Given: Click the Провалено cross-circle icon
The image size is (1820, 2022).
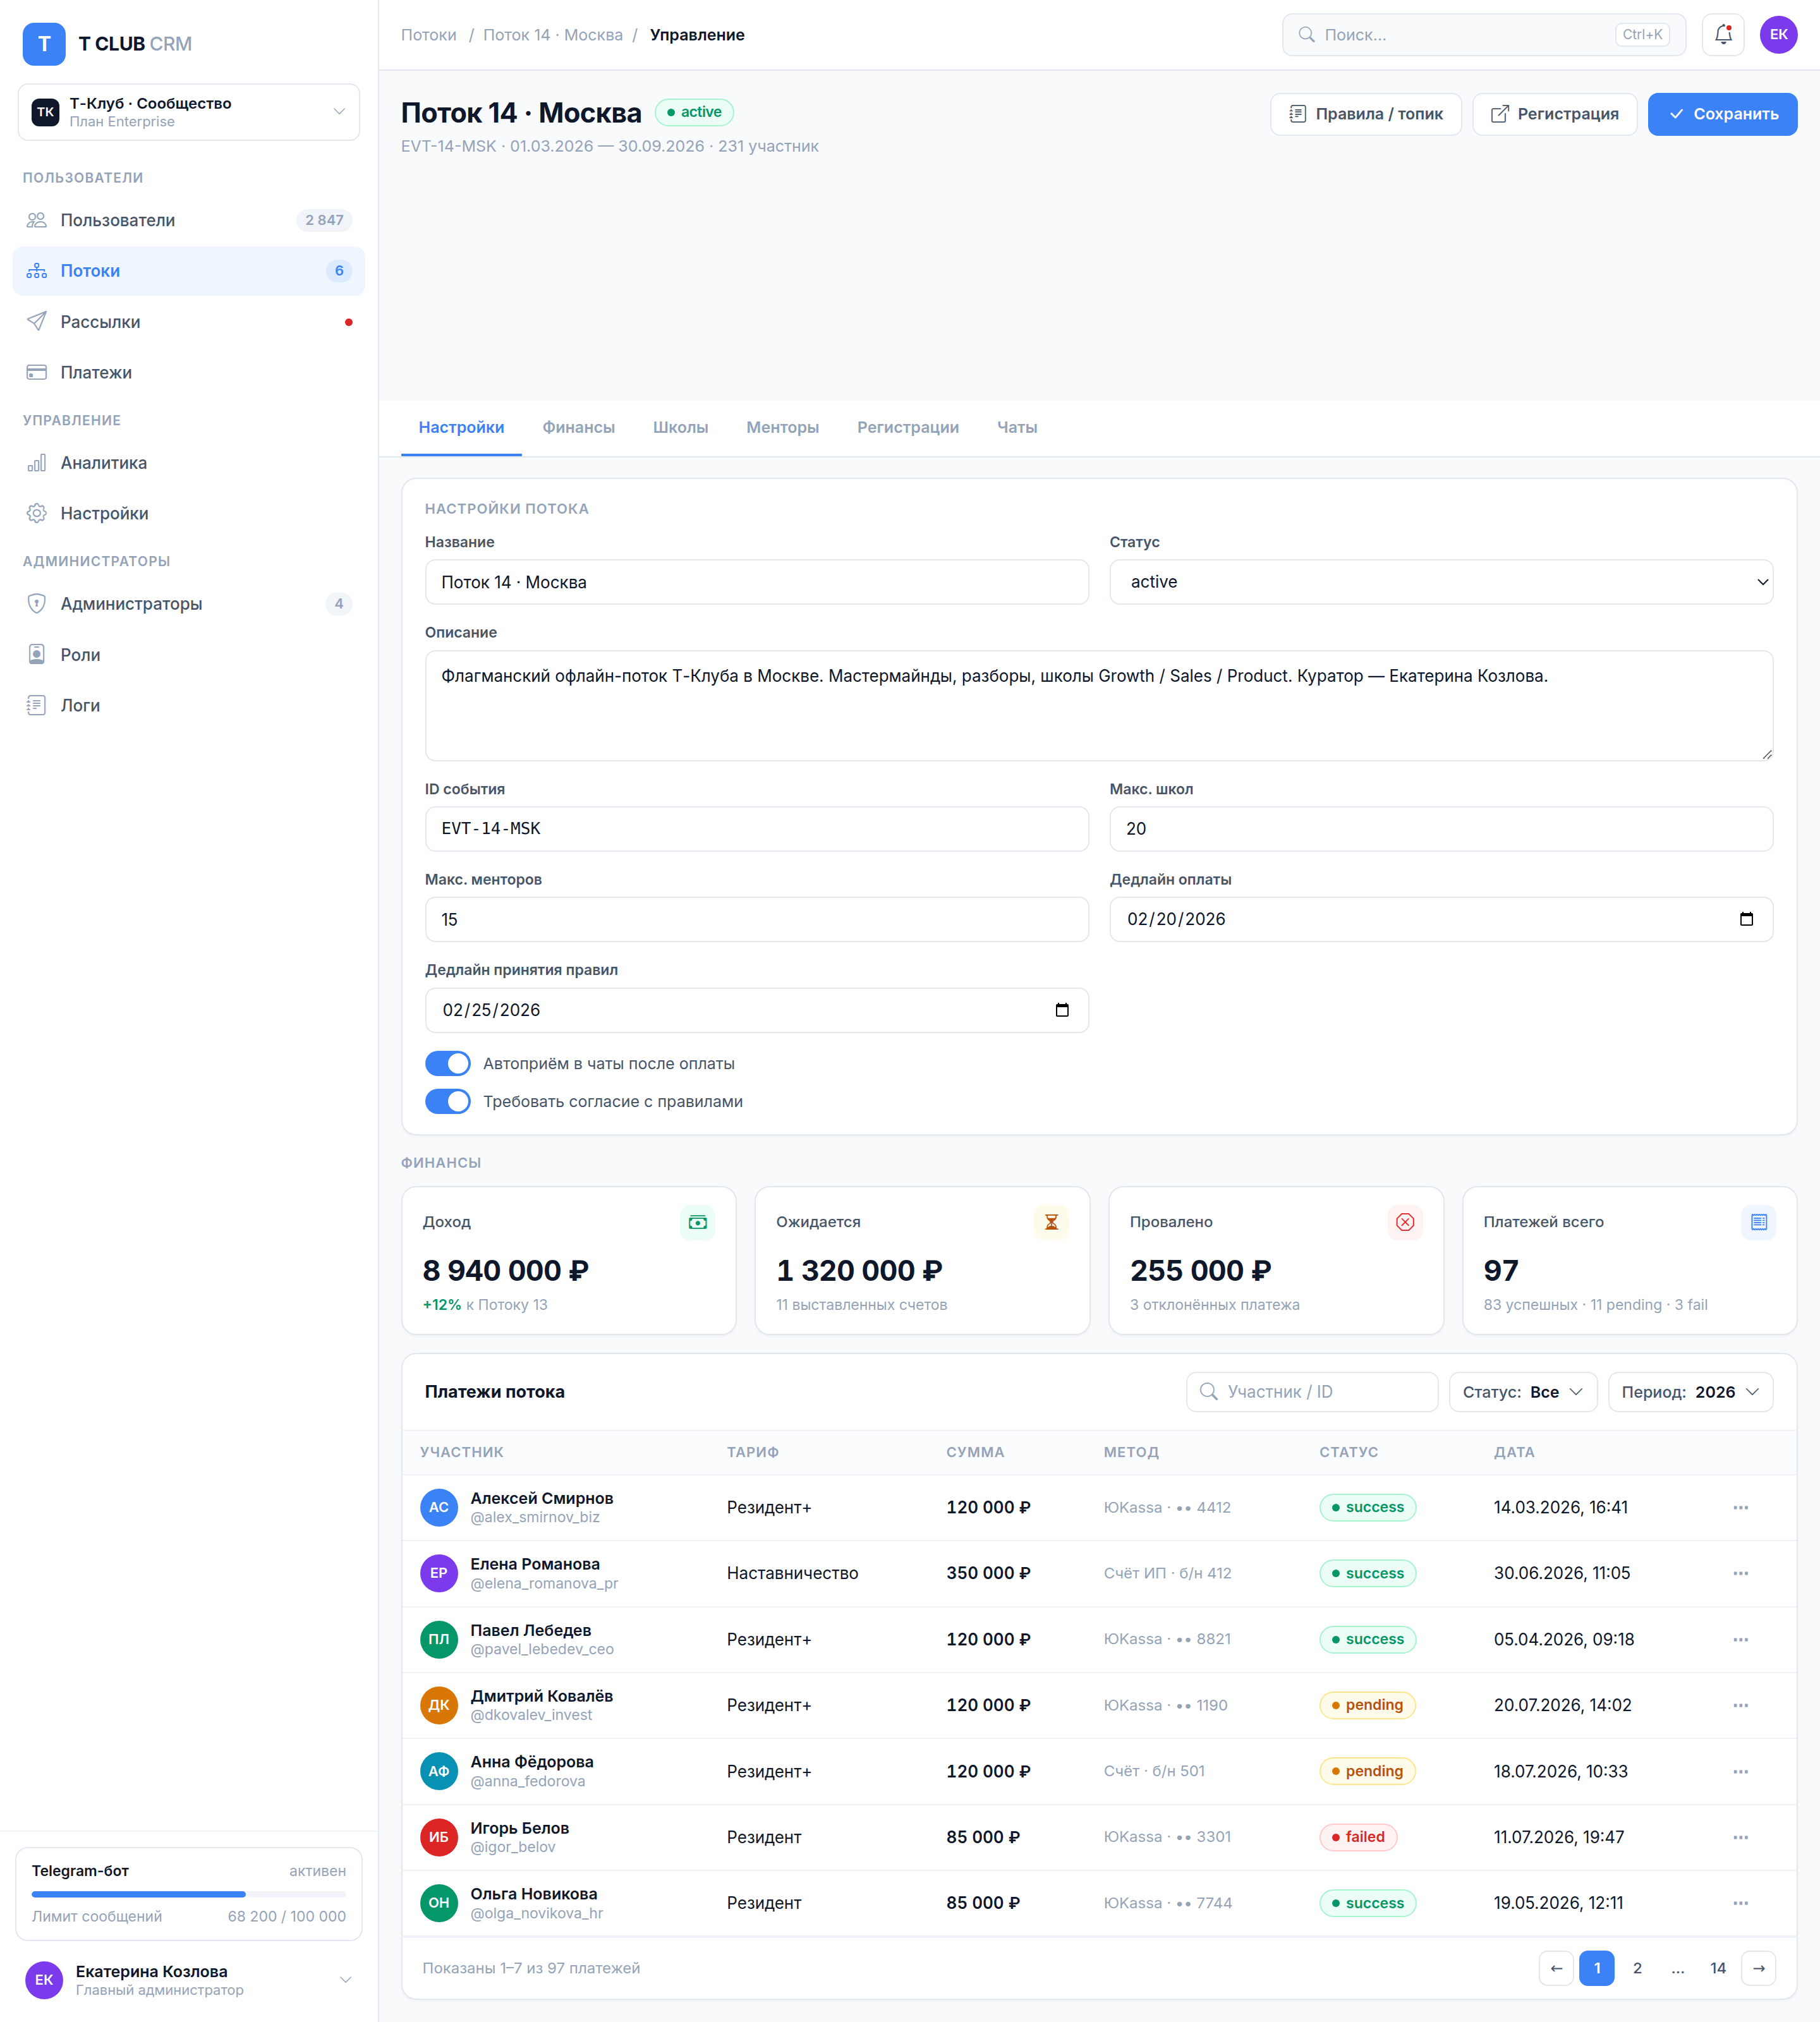Looking at the screenshot, I should tap(1405, 1222).
